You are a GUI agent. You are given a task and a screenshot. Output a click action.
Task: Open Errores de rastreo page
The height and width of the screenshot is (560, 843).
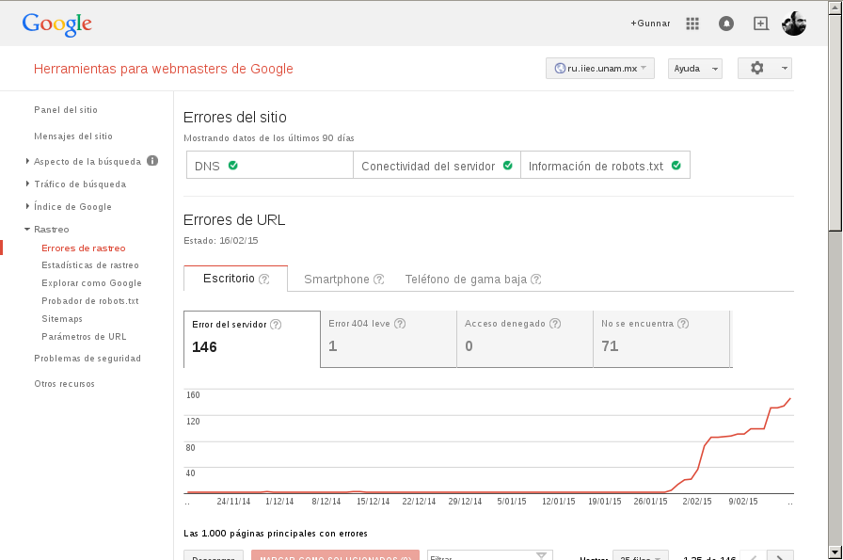click(84, 248)
